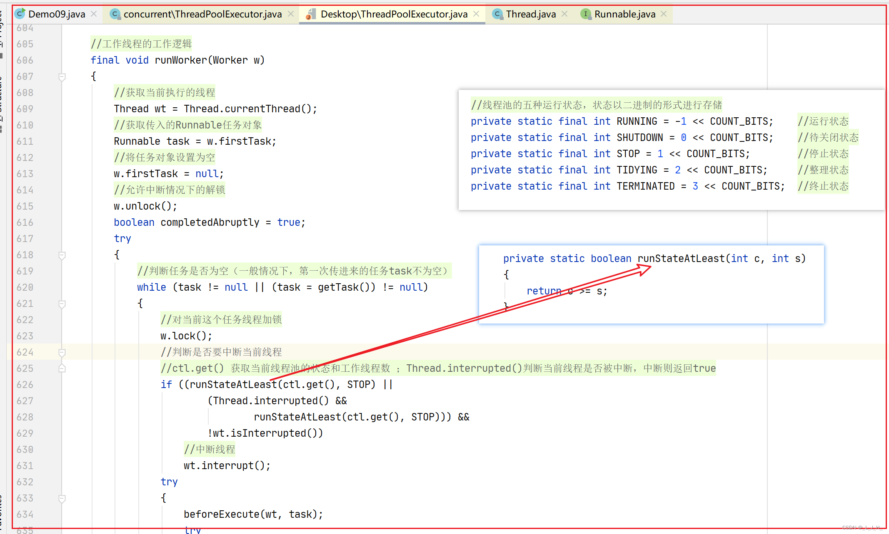Toggle the comment fold marker at line 624
This screenshot has width=889, height=534.
[62, 353]
